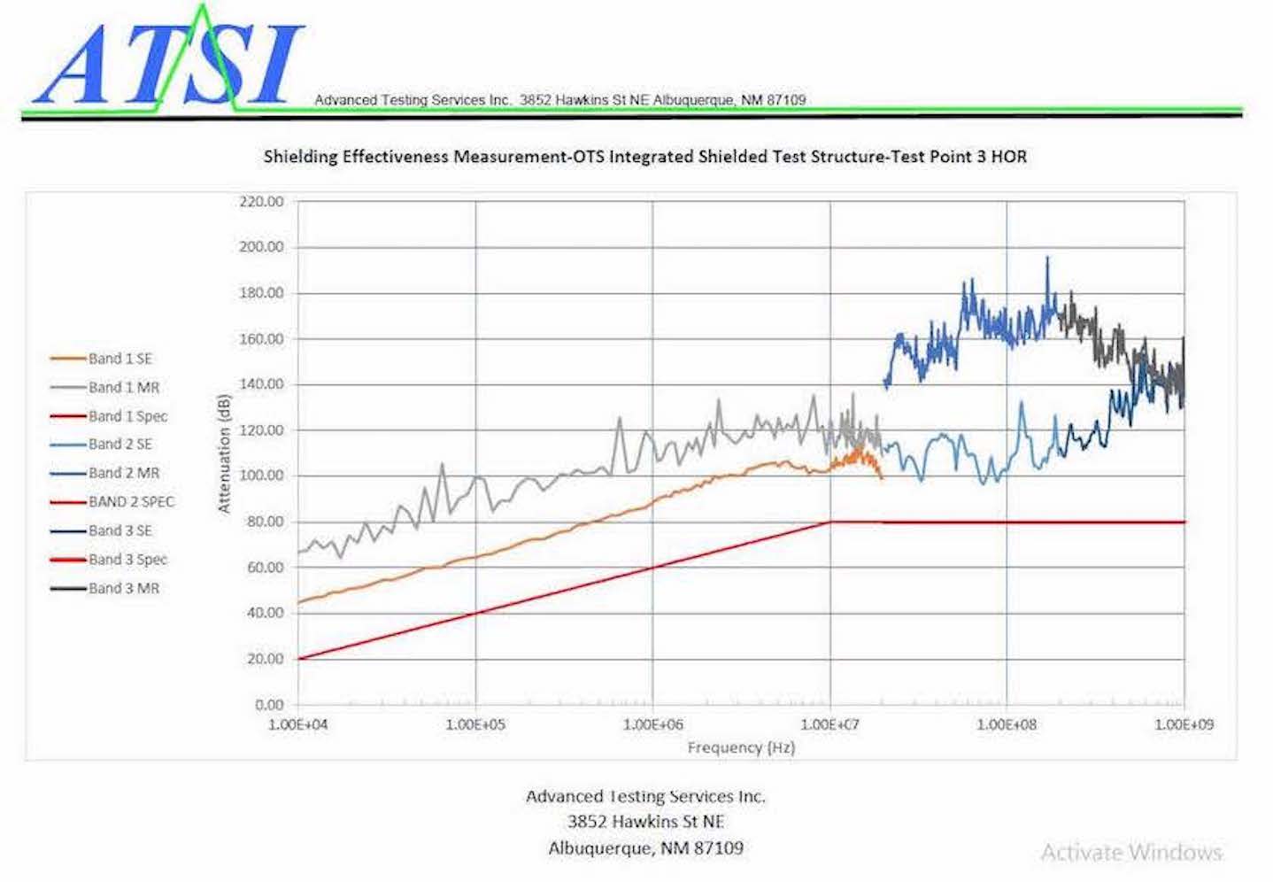This screenshot has width=1273, height=882.
Task: Select the header address line text
Action: tap(560, 100)
